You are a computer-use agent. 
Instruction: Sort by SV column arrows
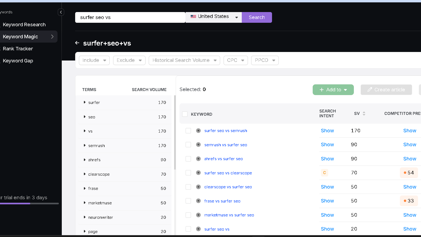click(364, 114)
